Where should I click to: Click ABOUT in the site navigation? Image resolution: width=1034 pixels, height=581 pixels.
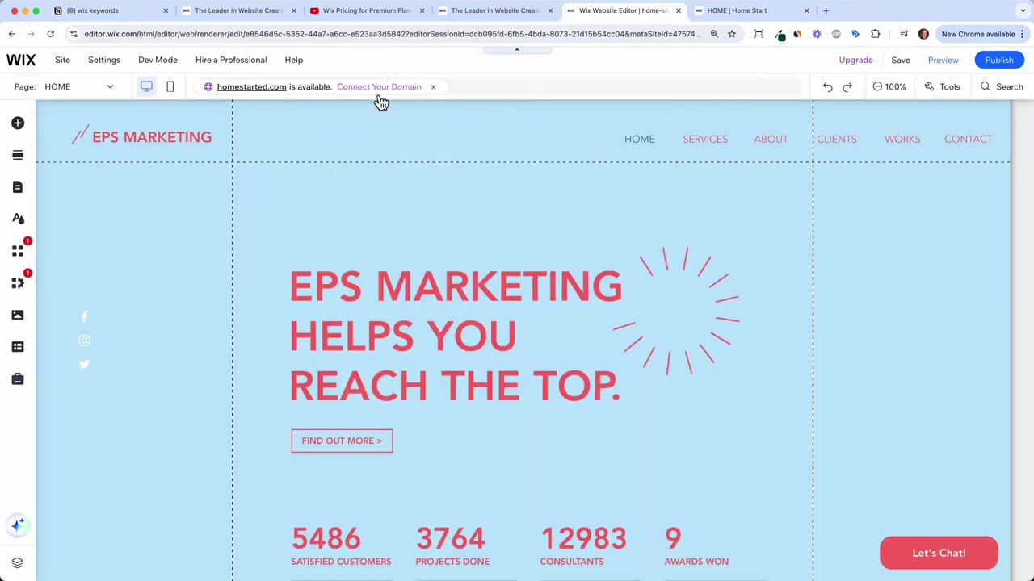(771, 139)
